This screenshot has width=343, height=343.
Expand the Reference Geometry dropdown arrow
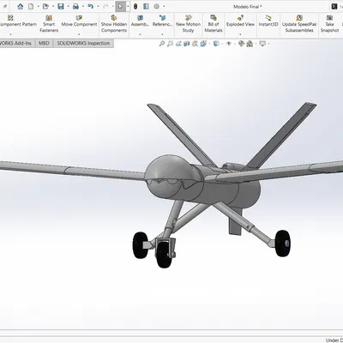(162, 34)
